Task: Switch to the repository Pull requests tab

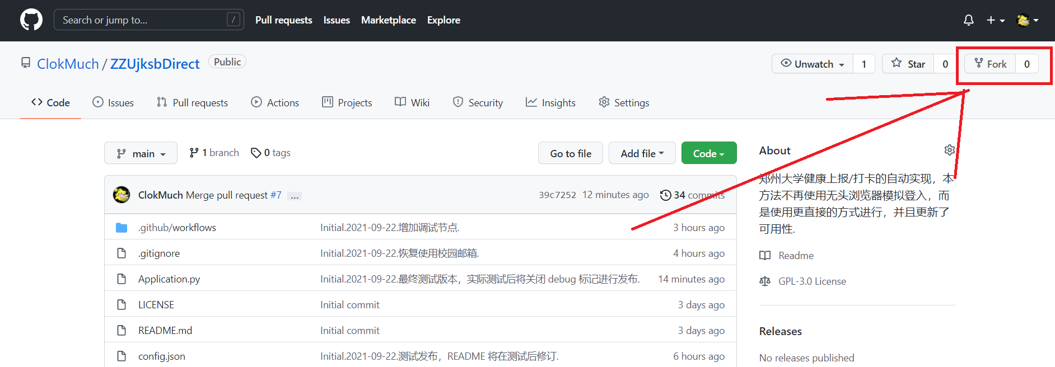Action: [x=192, y=102]
